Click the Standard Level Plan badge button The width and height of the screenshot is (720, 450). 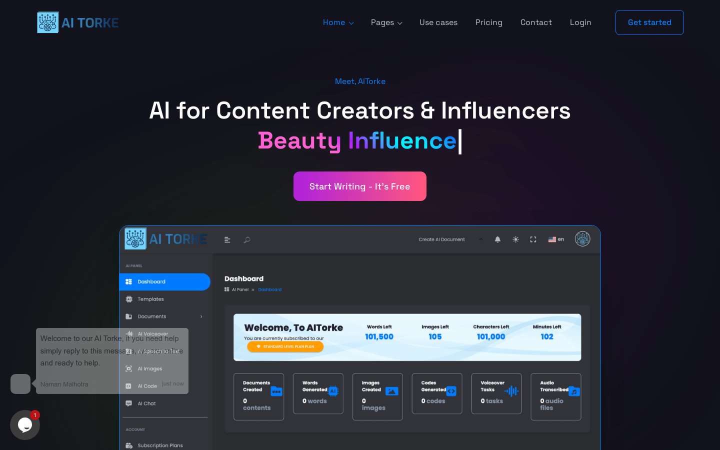(x=285, y=346)
